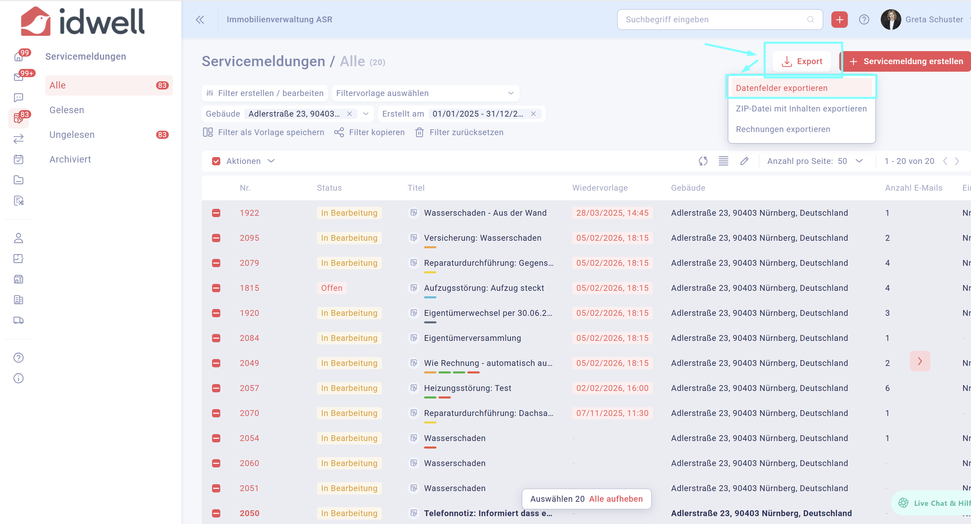Deselect checkbox for service message 1922
This screenshot has height=524, width=971.
(x=216, y=213)
